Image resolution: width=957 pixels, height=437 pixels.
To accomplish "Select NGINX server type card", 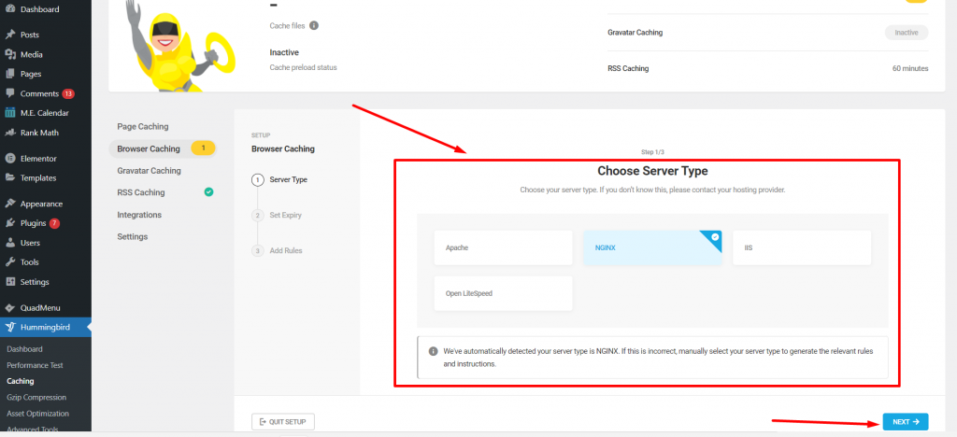I will (652, 247).
